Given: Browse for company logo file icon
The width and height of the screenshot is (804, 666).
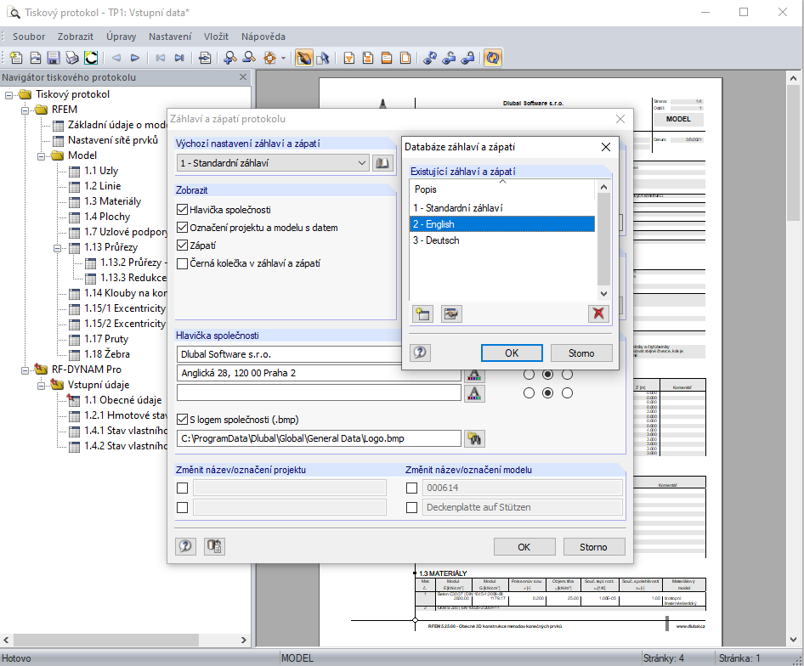Looking at the screenshot, I should [x=474, y=438].
